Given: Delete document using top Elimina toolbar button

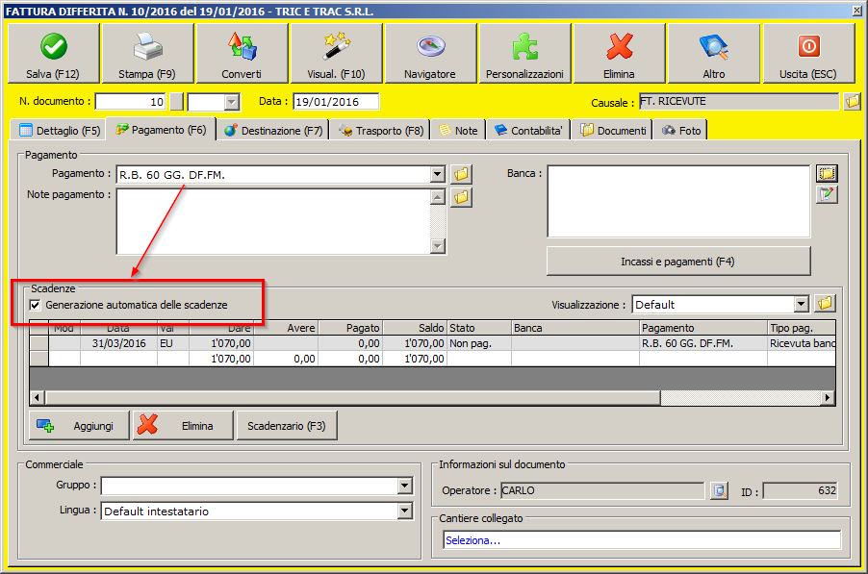Looking at the screenshot, I should (x=620, y=54).
